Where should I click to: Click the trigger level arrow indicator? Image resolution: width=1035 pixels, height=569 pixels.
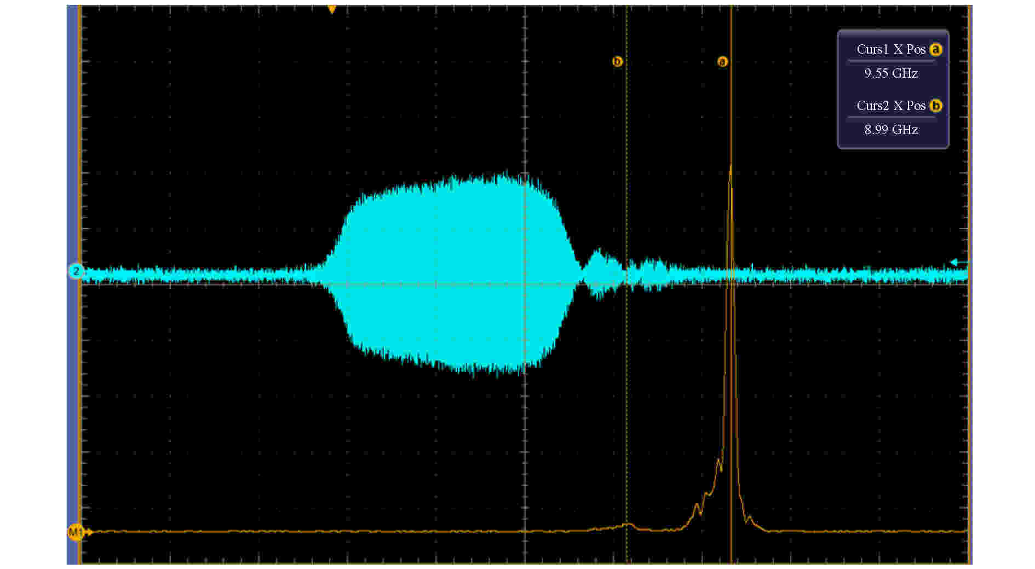[958, 263]
